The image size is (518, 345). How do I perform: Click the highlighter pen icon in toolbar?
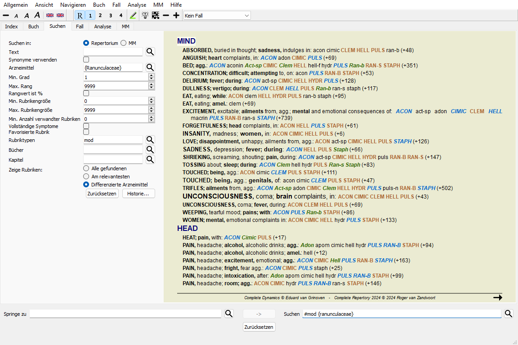coord(133,15)
